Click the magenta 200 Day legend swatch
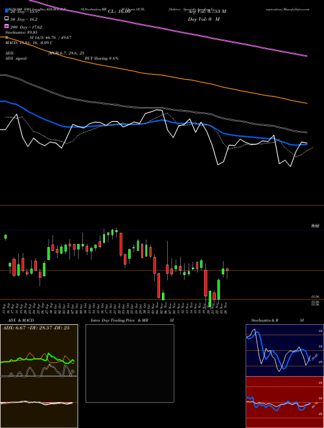The width and height of the screenshot is (324, 428). (x=7, y=27)
